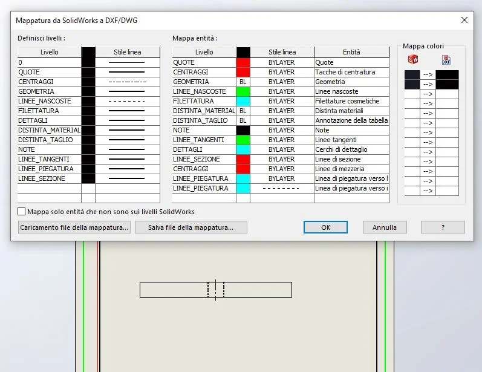Click line style cell for CENTRAGGI layer
The height and width of the screenshot is (372, 482).
[x=128, y=82]
